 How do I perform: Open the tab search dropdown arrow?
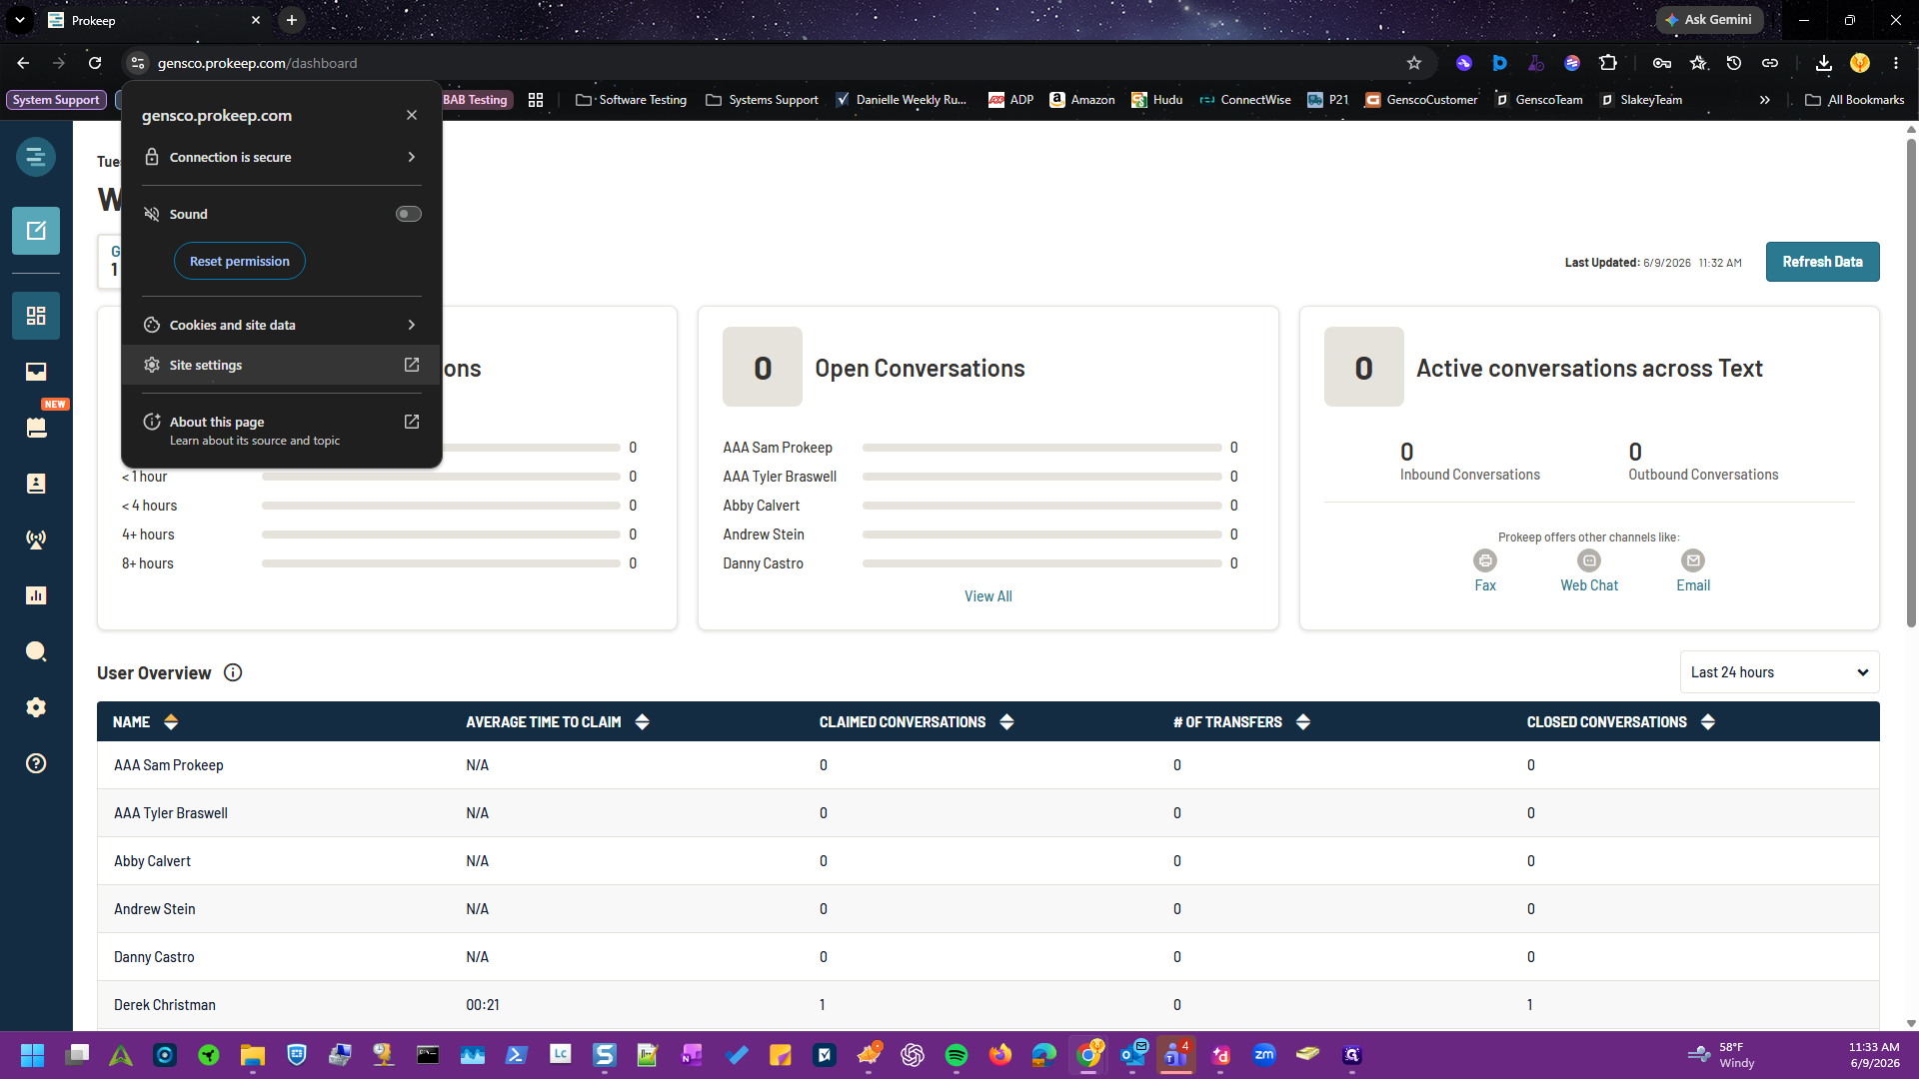20,20
